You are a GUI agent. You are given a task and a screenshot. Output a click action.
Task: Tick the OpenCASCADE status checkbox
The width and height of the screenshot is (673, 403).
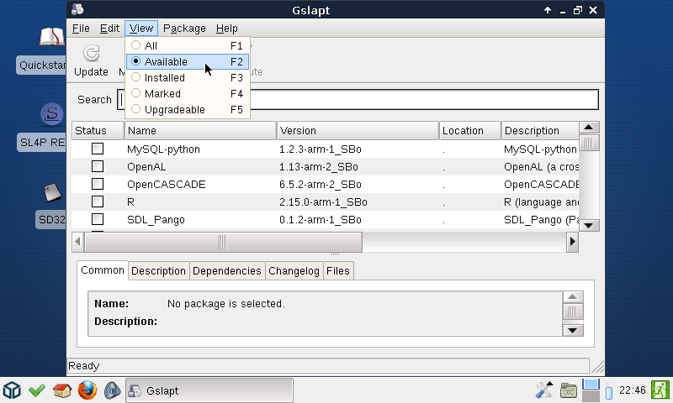98,184
